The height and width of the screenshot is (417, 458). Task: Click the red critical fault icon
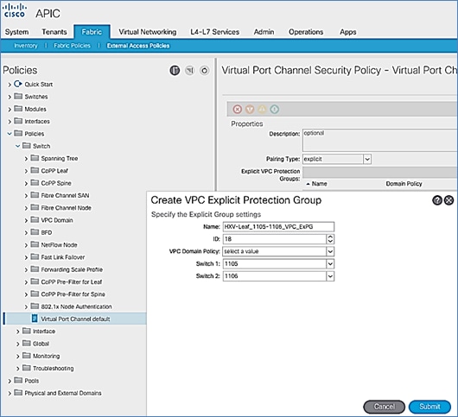(x=237, y=109)
